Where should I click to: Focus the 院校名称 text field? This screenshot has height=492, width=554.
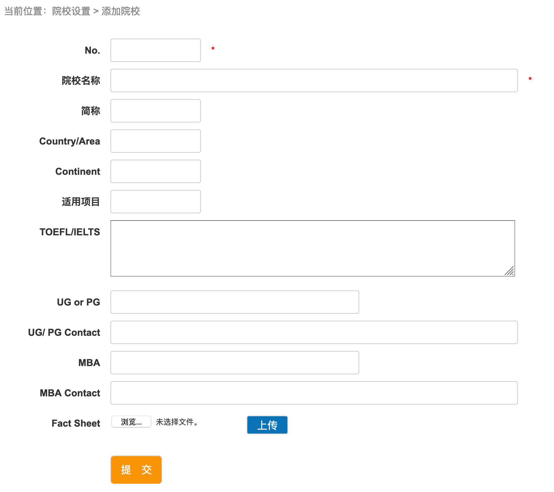[x=314, y=81]
